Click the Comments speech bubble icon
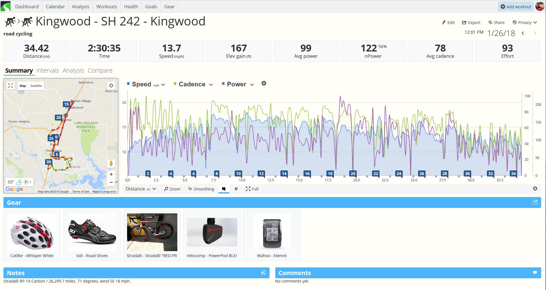The image size is (546, 290). 535,273
